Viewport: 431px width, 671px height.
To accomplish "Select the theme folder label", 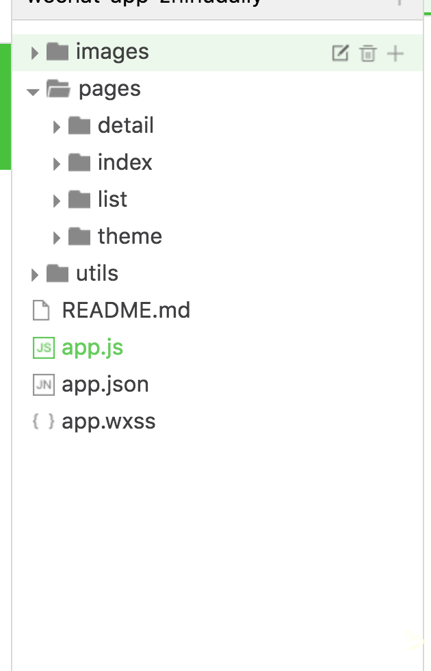I will pos(130,237).
